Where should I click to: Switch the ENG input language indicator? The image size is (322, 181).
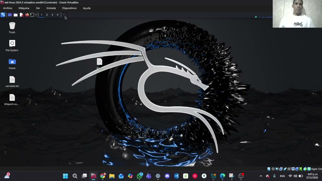[283, 176]
